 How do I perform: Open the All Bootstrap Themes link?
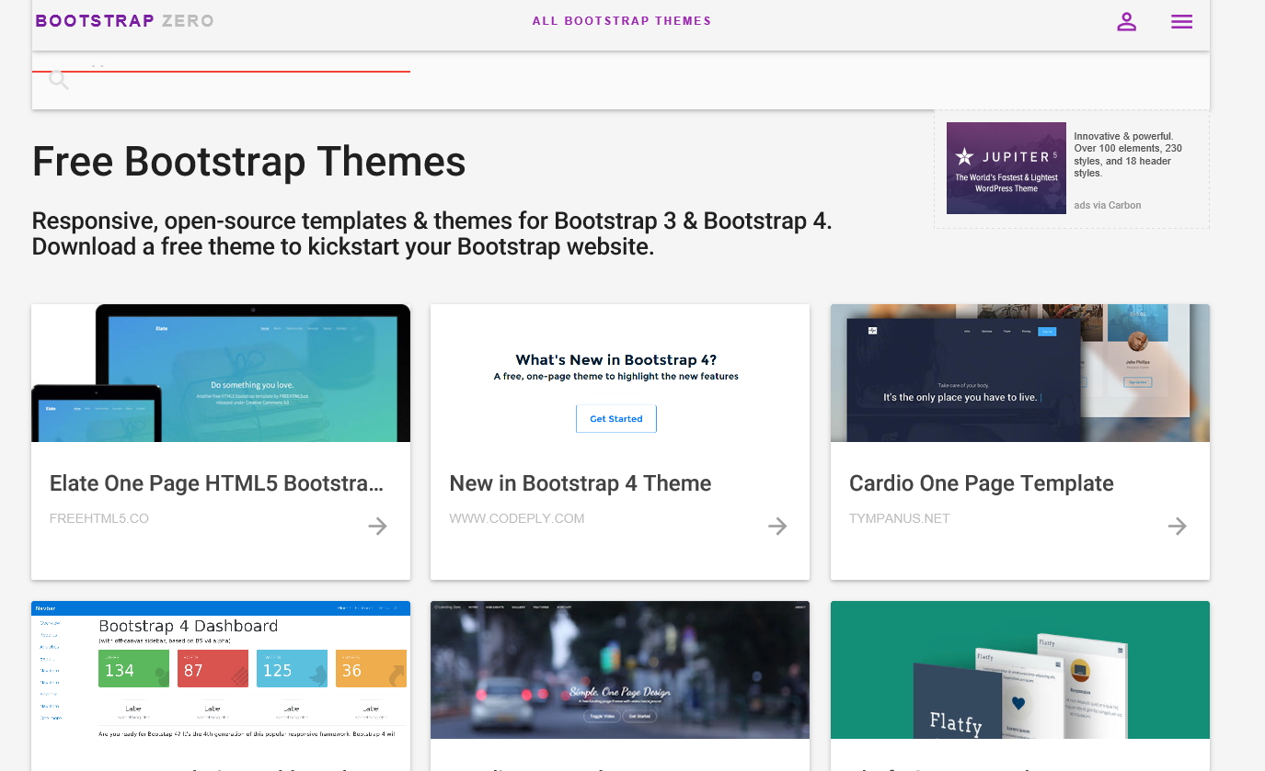(622, 21)
